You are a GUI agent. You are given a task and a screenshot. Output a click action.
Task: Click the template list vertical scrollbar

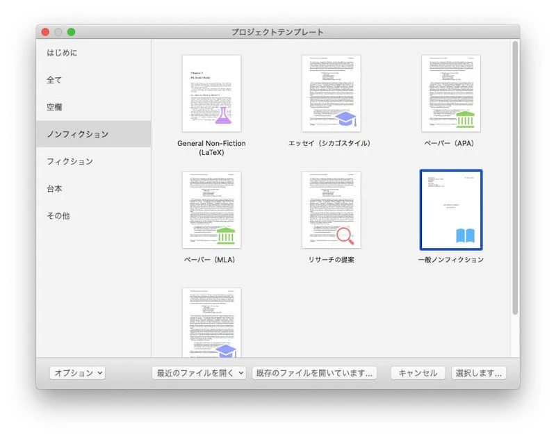click(x=515, y=178)
